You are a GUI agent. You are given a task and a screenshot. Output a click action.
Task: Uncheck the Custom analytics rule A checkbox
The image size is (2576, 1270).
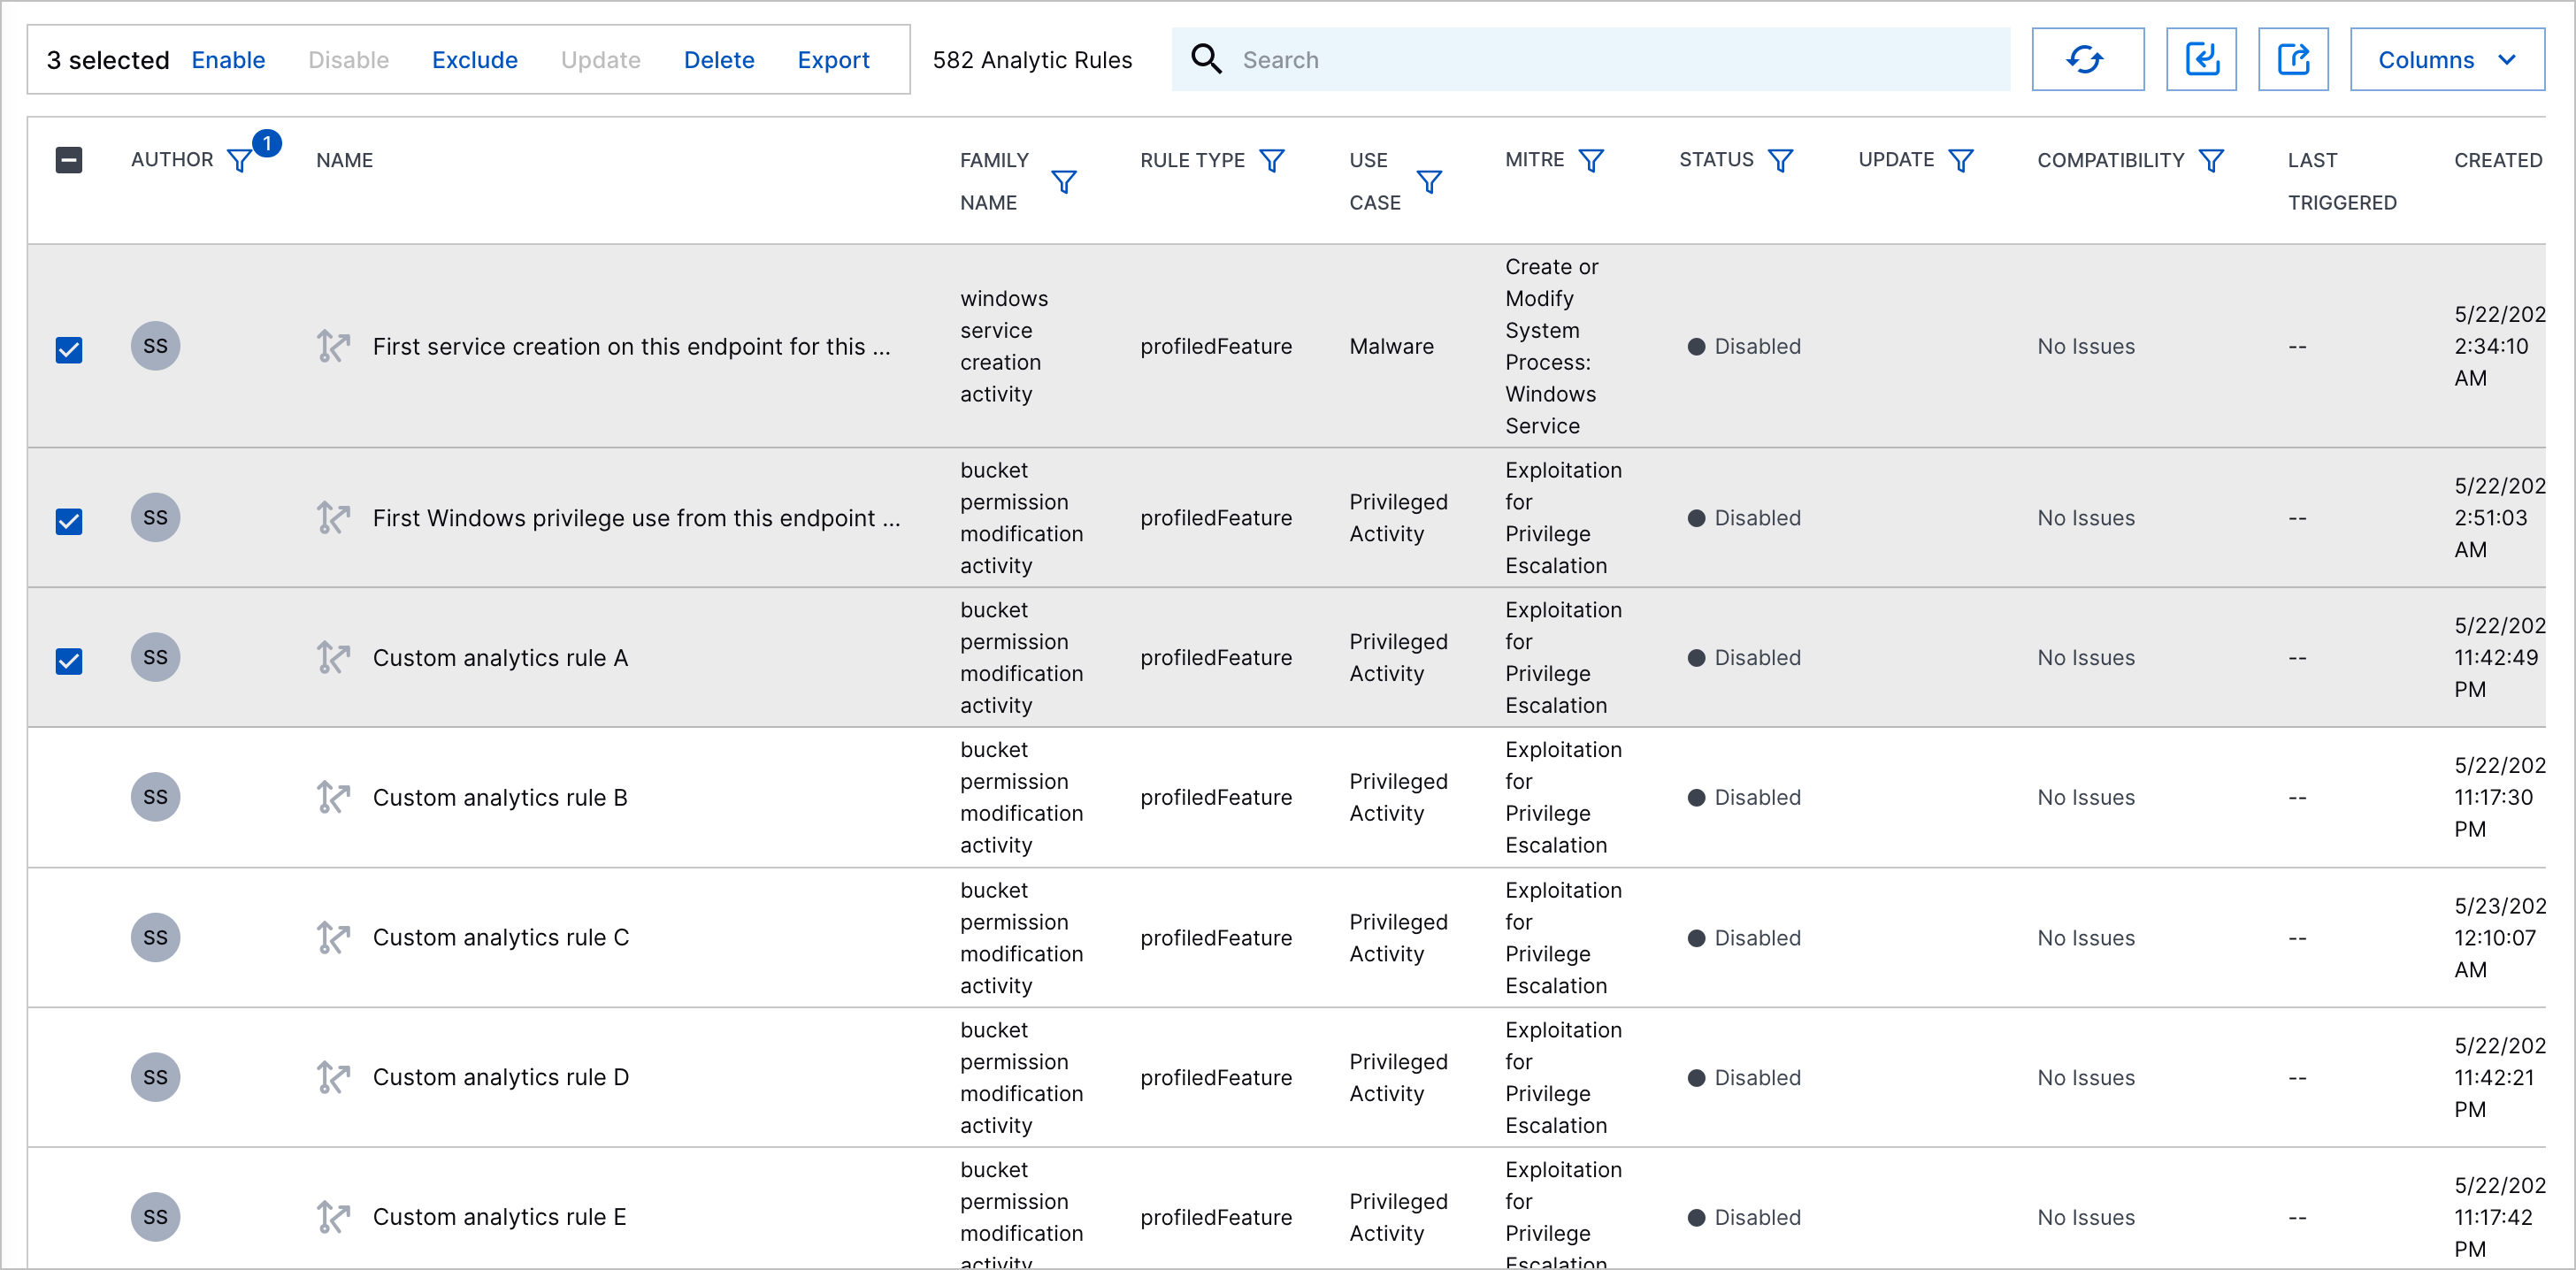coord(69,662)
